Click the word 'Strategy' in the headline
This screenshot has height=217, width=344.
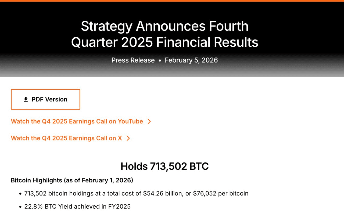tap(107, 26)
